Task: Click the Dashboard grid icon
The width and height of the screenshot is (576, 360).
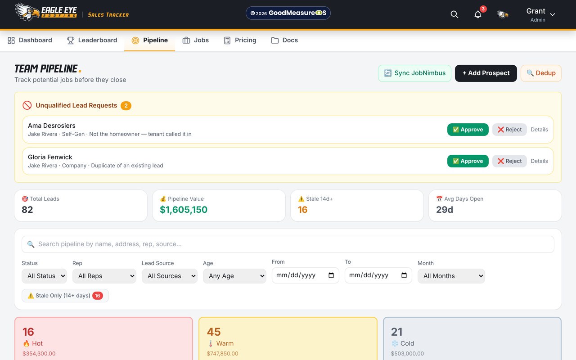Action: [x=11, y=40]
